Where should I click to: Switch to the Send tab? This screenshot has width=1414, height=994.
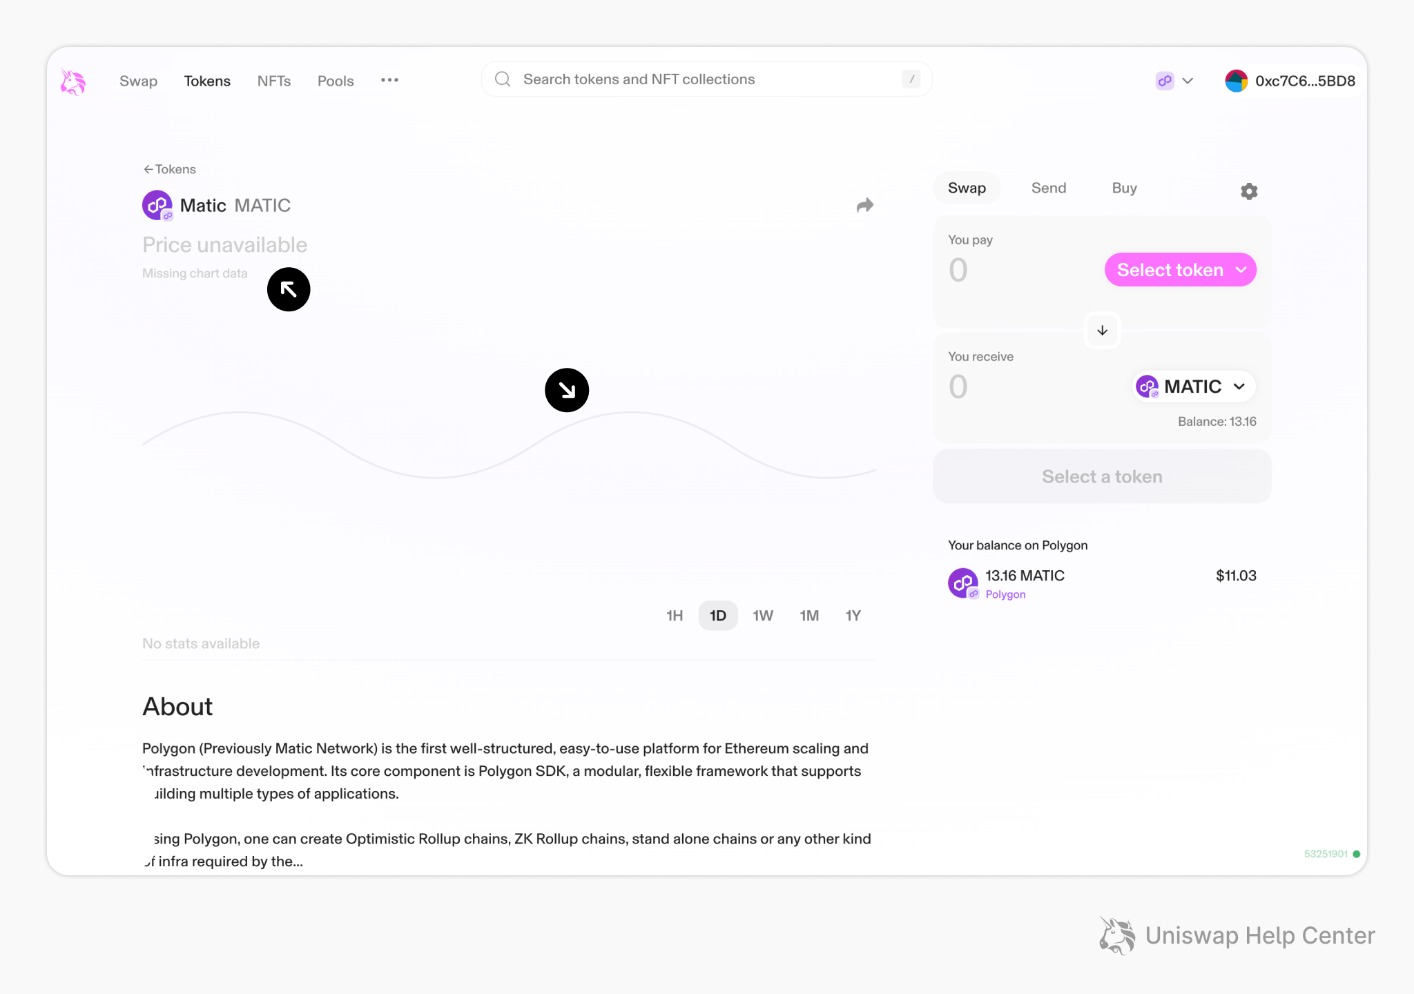coord(1049,188)
